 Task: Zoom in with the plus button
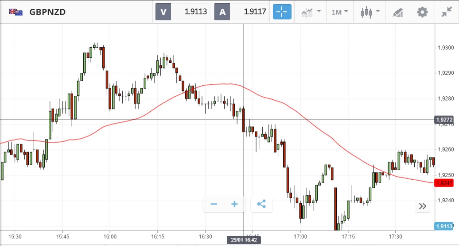(235, 204)
